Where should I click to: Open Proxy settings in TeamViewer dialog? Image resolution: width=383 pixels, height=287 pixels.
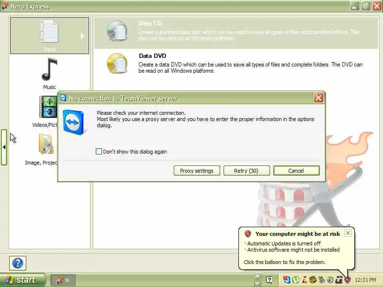[x=197, y=171]
